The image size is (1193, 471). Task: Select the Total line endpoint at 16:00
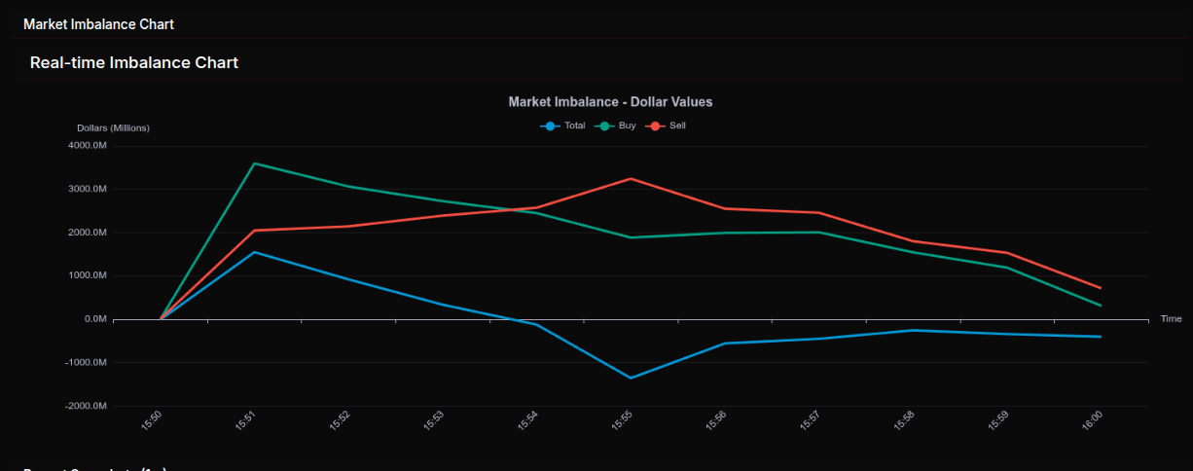[x=1100, y=337]
